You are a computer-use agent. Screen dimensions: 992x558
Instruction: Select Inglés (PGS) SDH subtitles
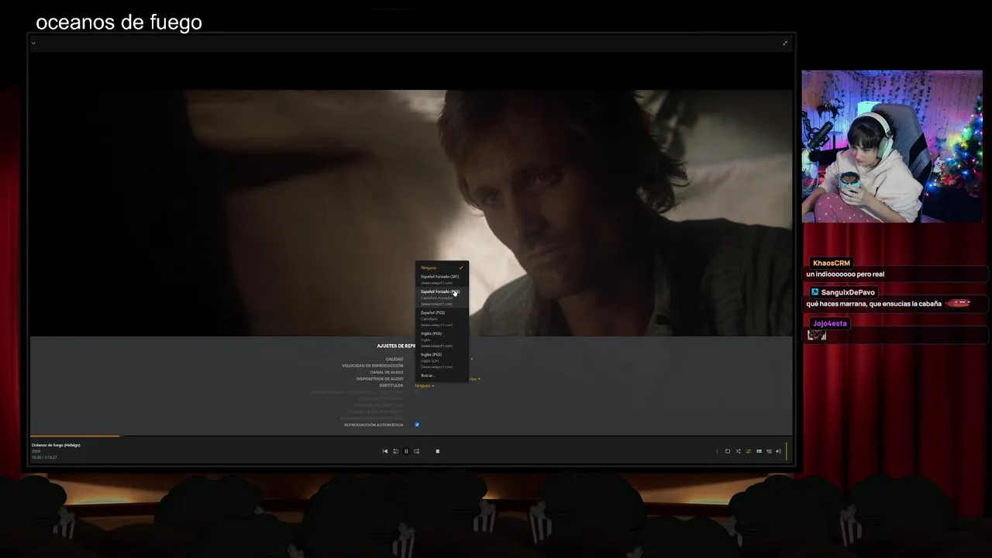442,360
